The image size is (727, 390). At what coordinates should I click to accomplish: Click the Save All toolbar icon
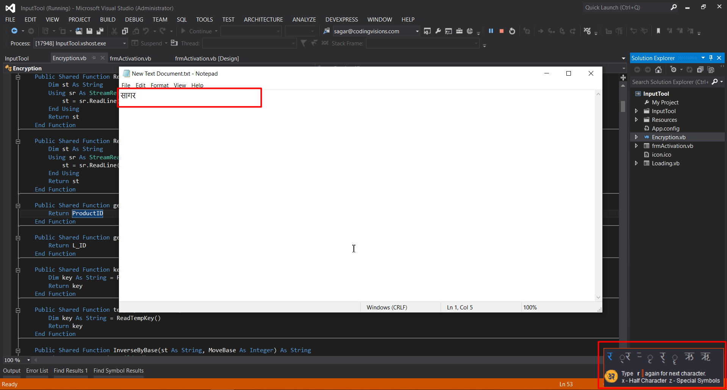click(x=100, y=31)
